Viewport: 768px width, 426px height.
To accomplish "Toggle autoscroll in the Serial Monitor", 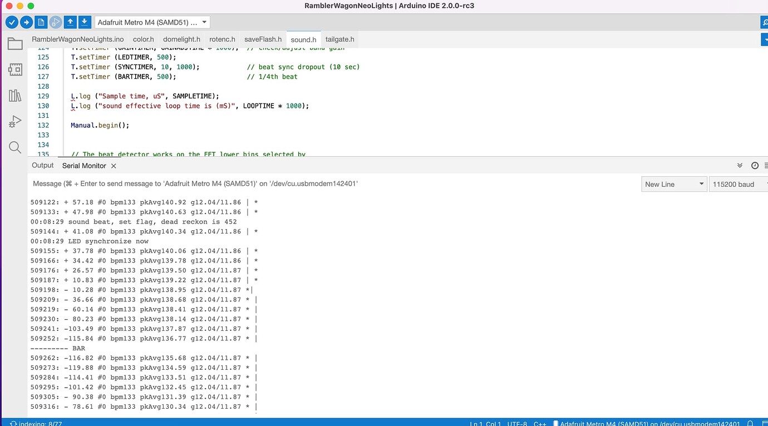I will pos(740,165).
